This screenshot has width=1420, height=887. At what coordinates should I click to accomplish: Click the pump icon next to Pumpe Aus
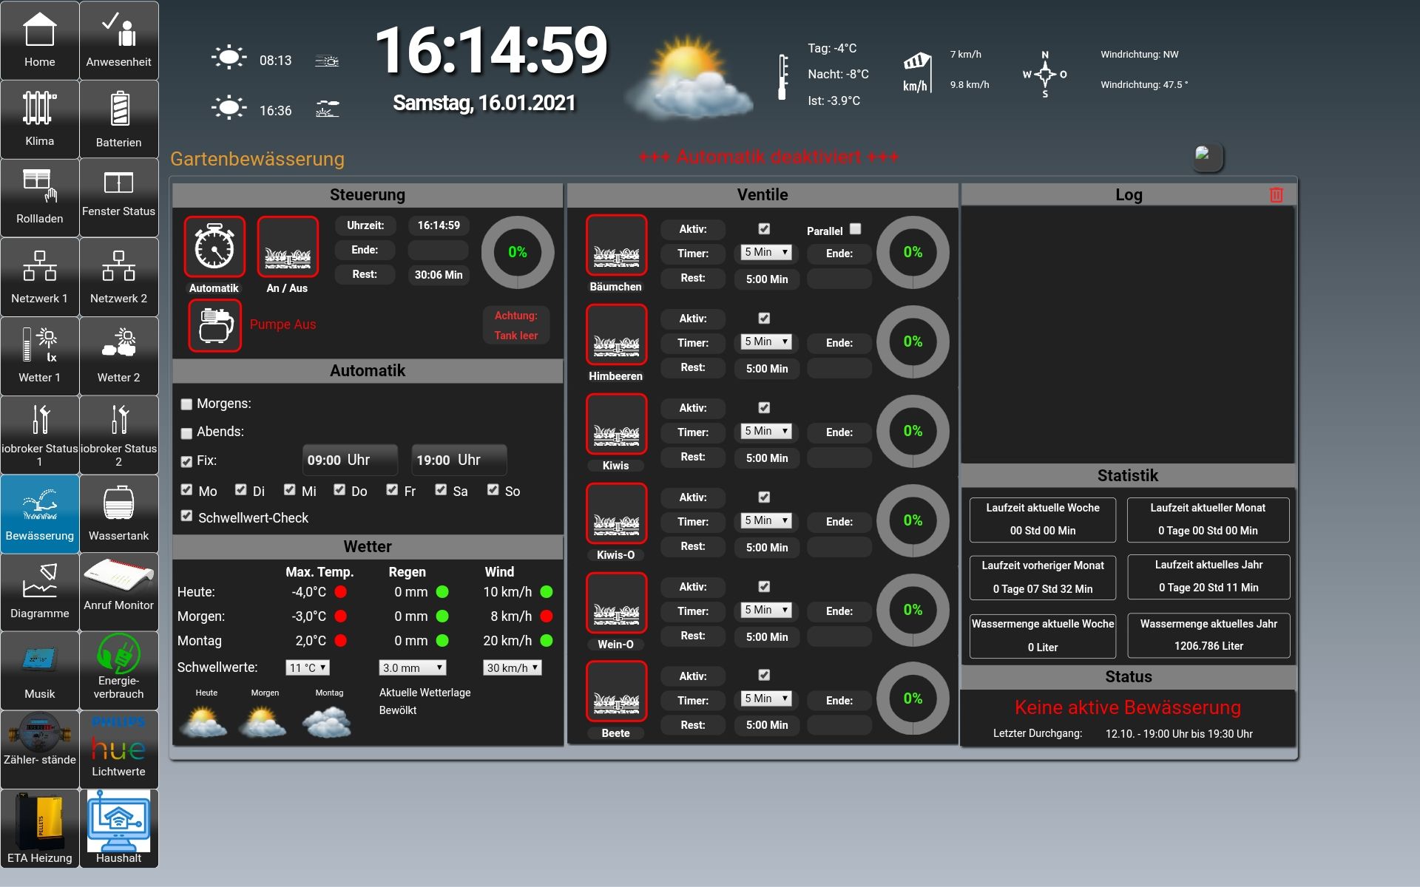214,325
